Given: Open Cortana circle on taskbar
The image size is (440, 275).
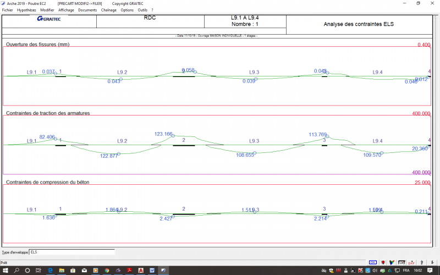Looking at the screenshot, I should (x=27, y=271).
